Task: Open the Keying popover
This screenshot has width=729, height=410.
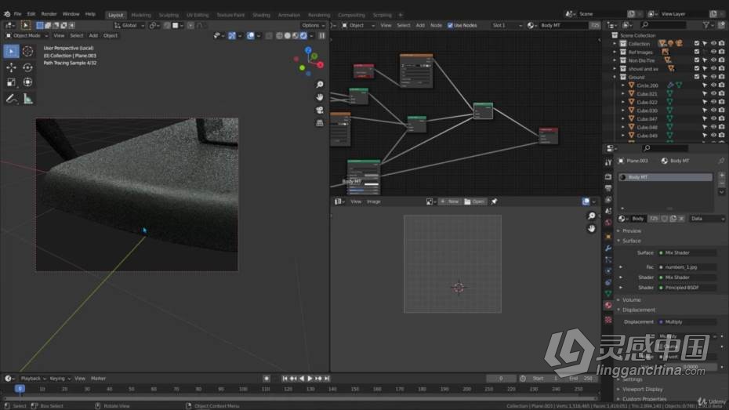Action: [60, 379]
